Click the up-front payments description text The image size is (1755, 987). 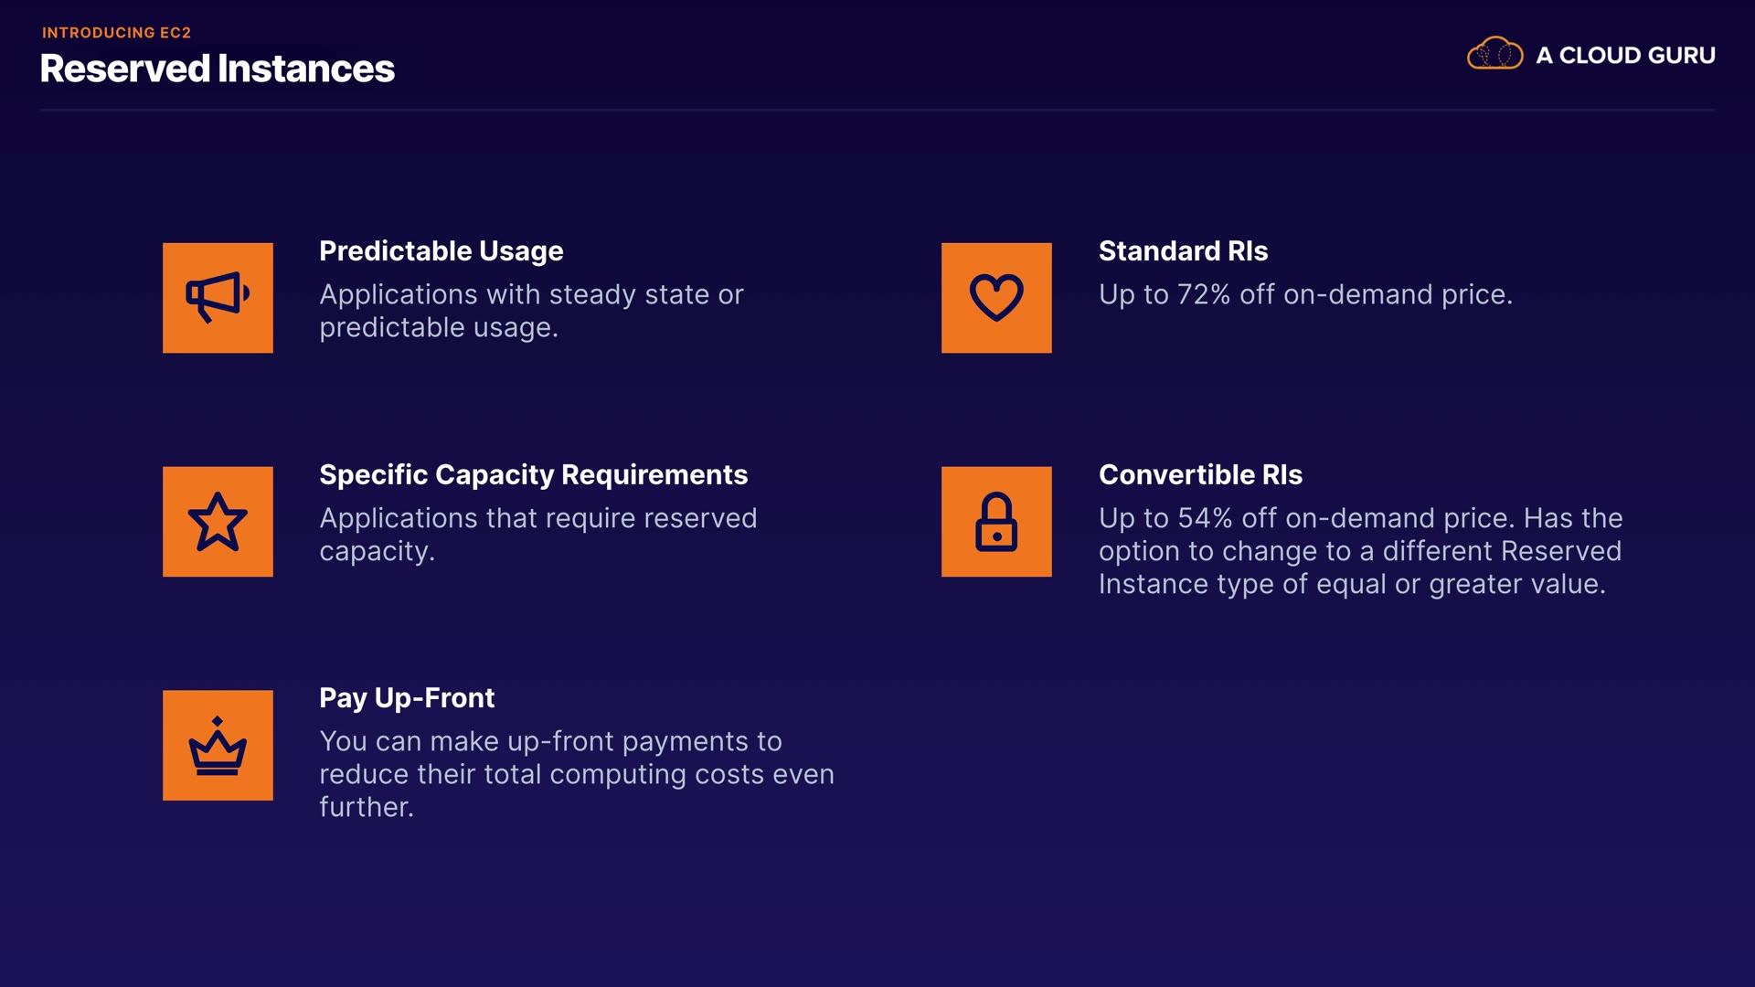576,774
